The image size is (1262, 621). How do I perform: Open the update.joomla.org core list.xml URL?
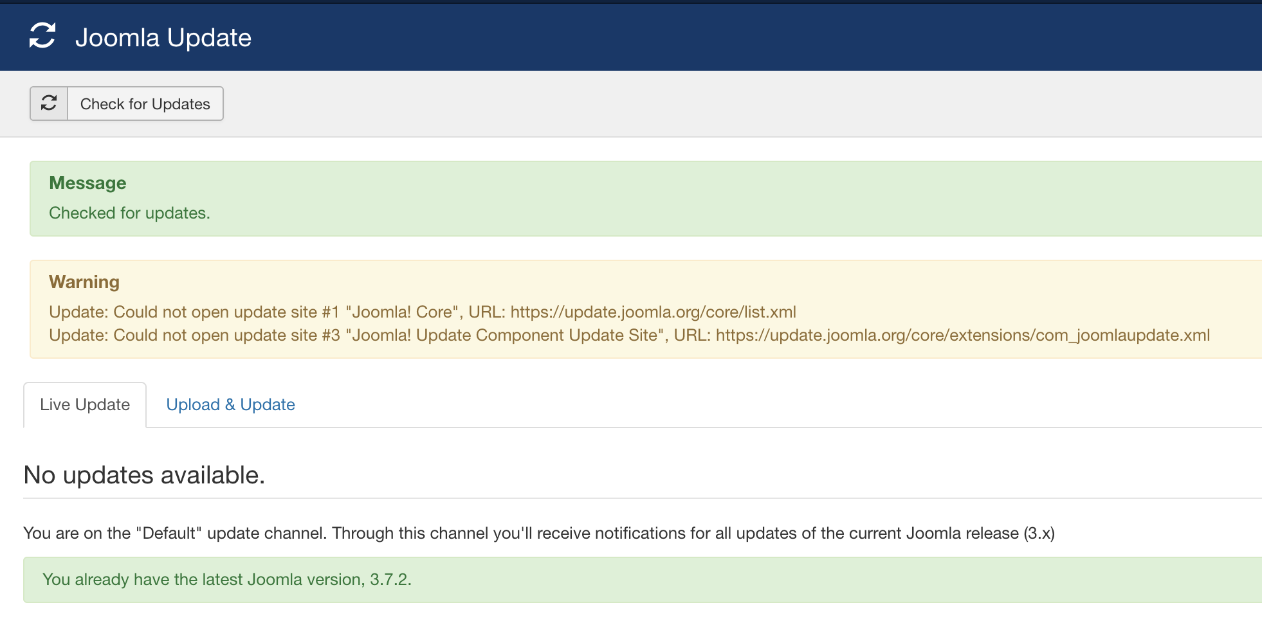point(653,312)
